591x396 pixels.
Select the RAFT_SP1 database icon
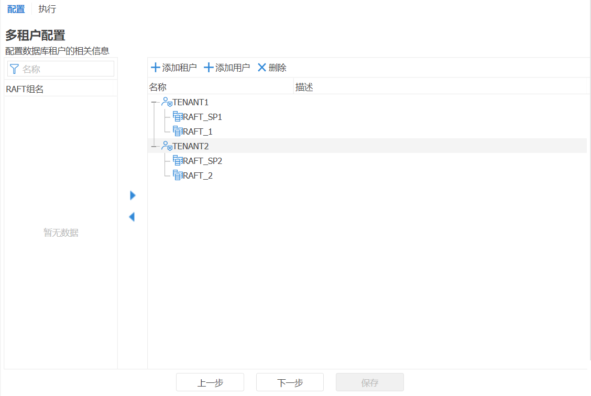(177, 117)
